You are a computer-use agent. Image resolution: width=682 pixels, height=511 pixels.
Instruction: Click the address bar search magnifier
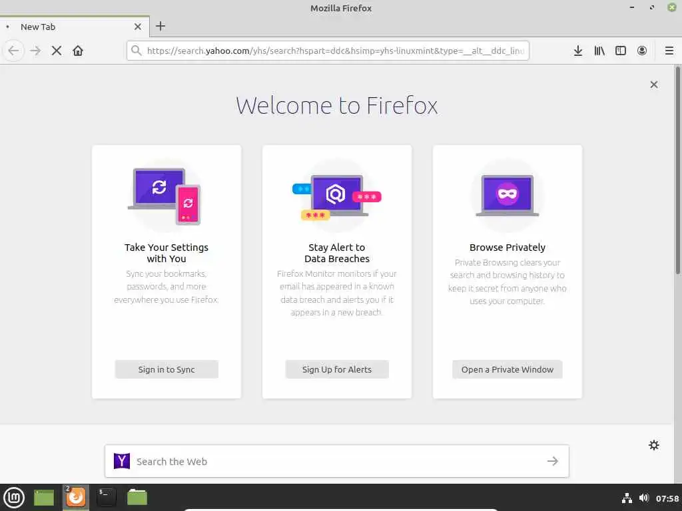point(136,51)
